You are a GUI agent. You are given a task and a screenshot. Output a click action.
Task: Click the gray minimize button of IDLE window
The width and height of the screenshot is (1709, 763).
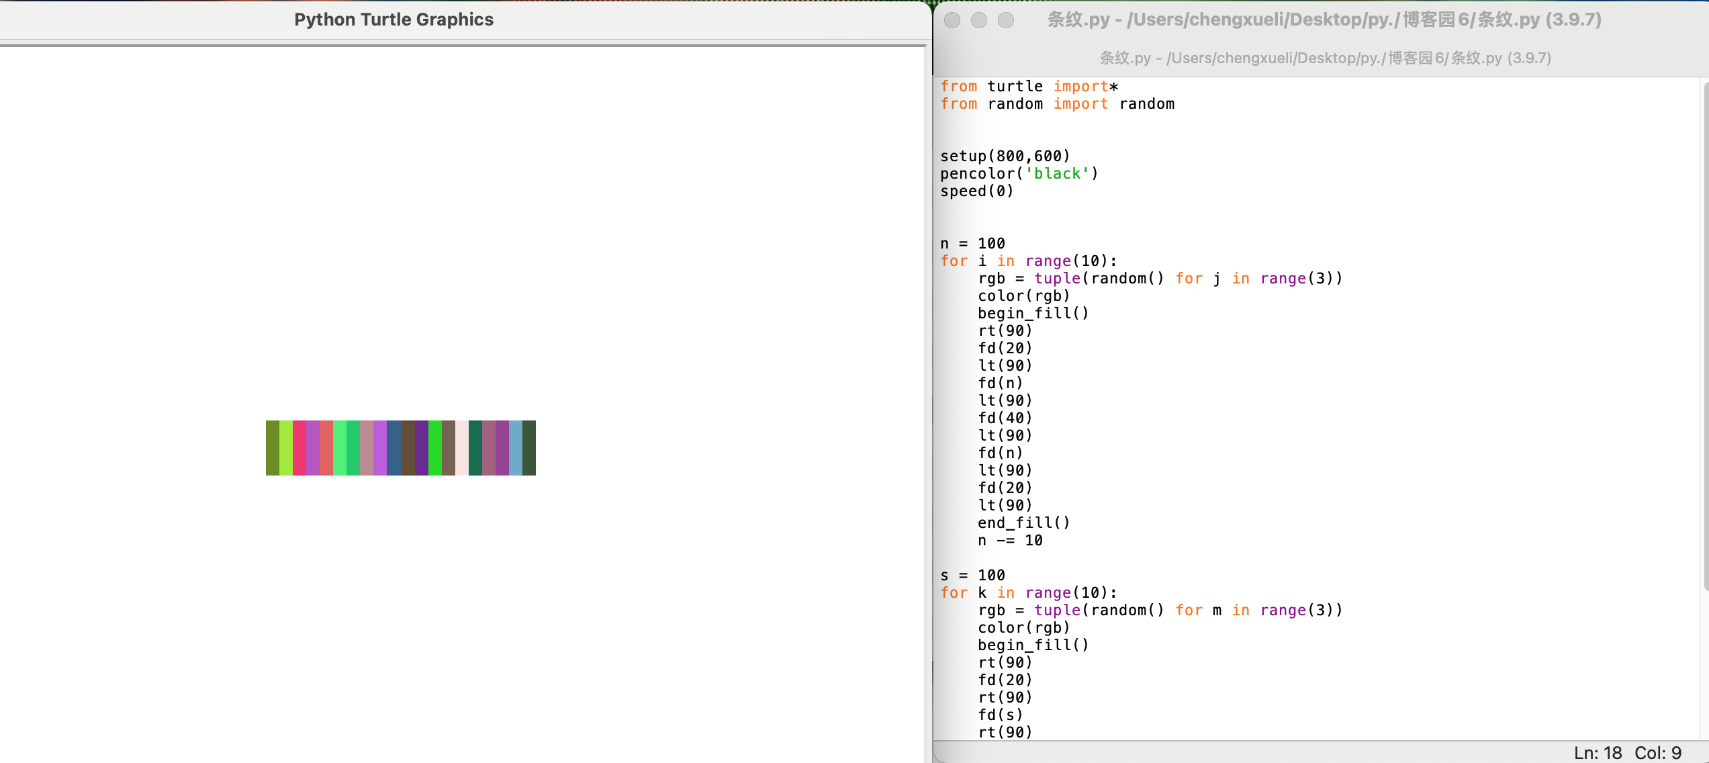point(978,20)
